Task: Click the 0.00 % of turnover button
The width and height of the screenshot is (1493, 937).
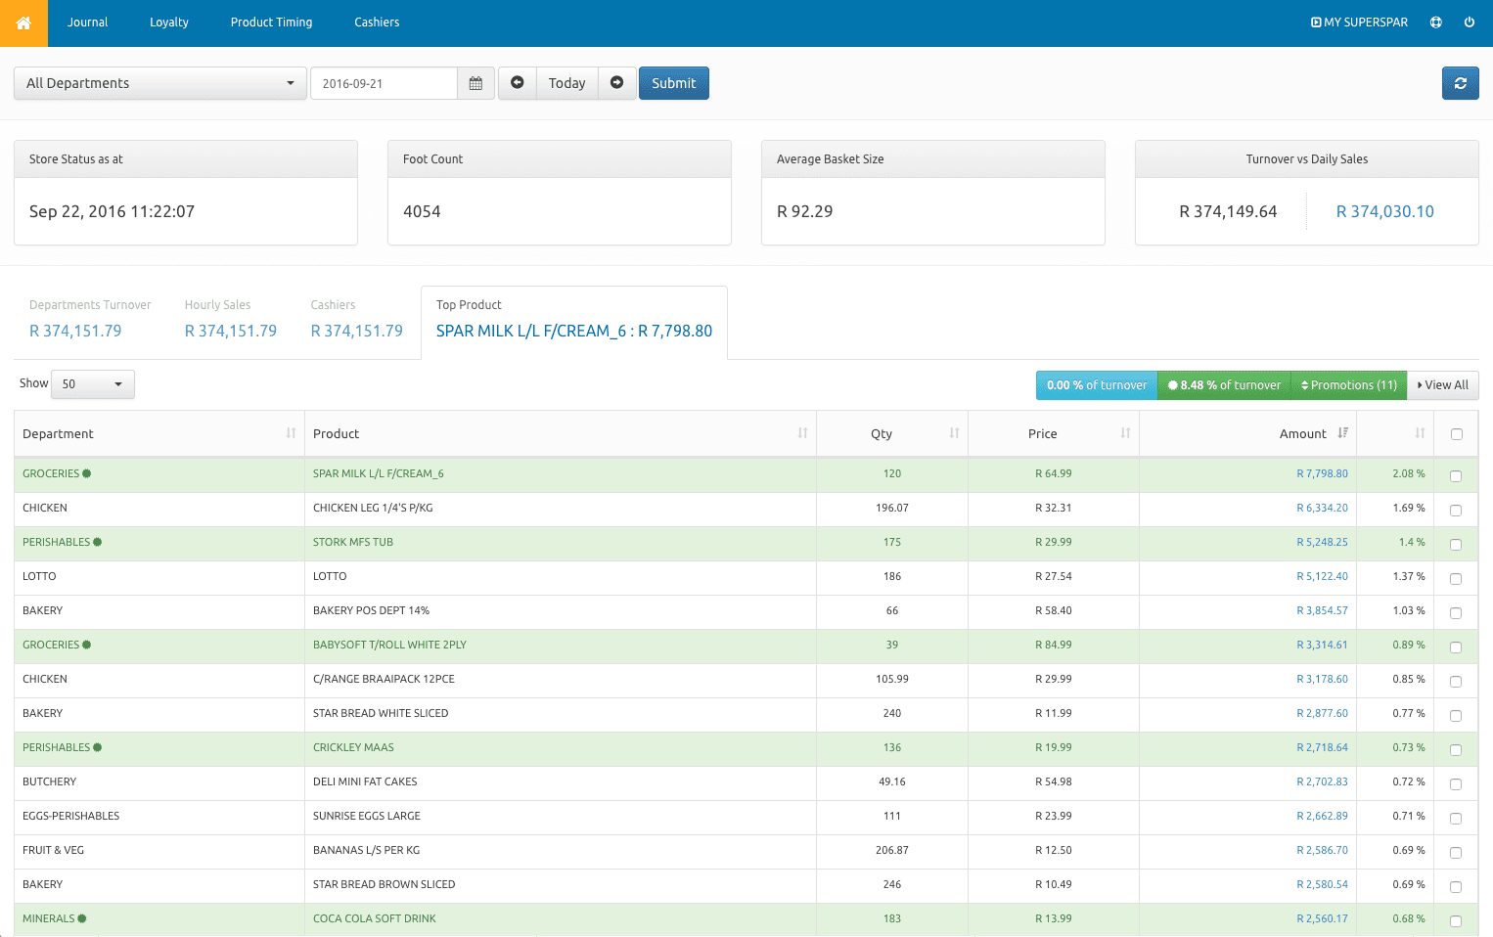Action: [1097, 385]
